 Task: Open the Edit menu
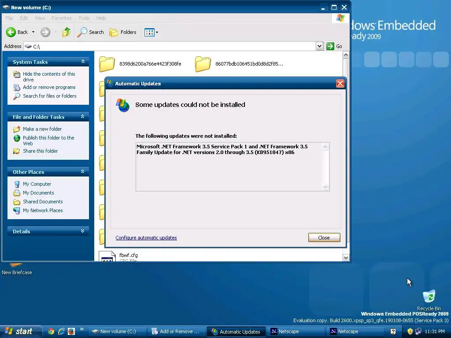tap(24, 18)
